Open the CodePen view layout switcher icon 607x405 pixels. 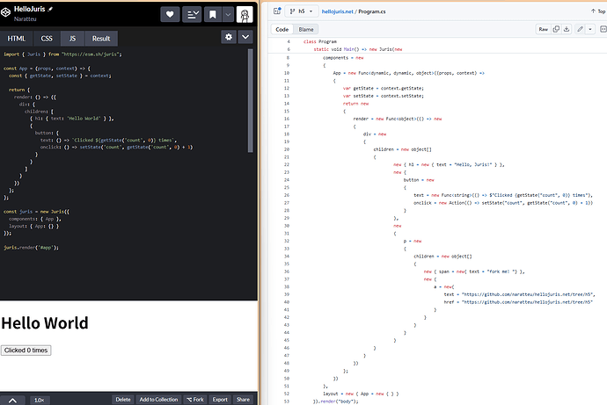(x=192, y=15)
